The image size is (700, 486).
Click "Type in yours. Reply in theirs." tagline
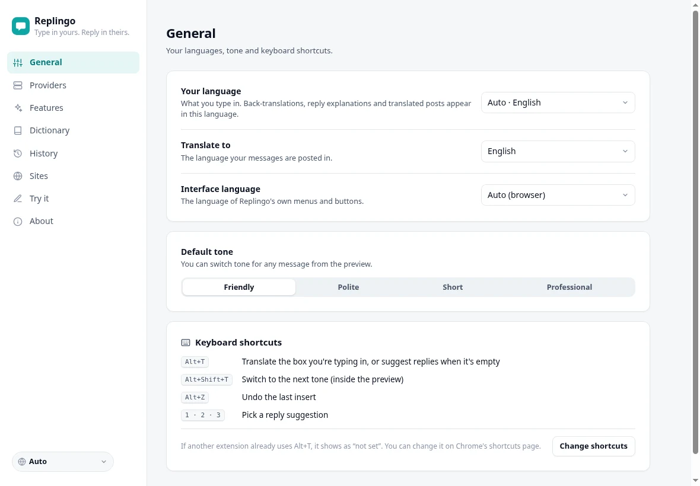(82, 33)
